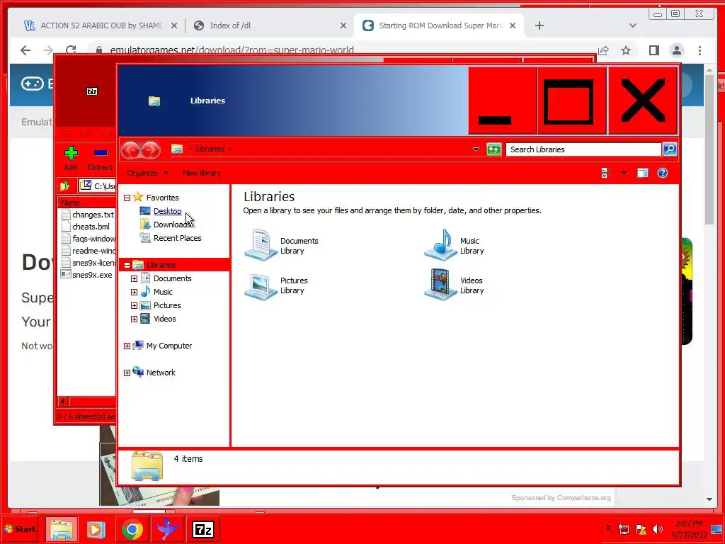
Task: Close the ACTION 52 ARABIC DUB tab
Action: 174,25
